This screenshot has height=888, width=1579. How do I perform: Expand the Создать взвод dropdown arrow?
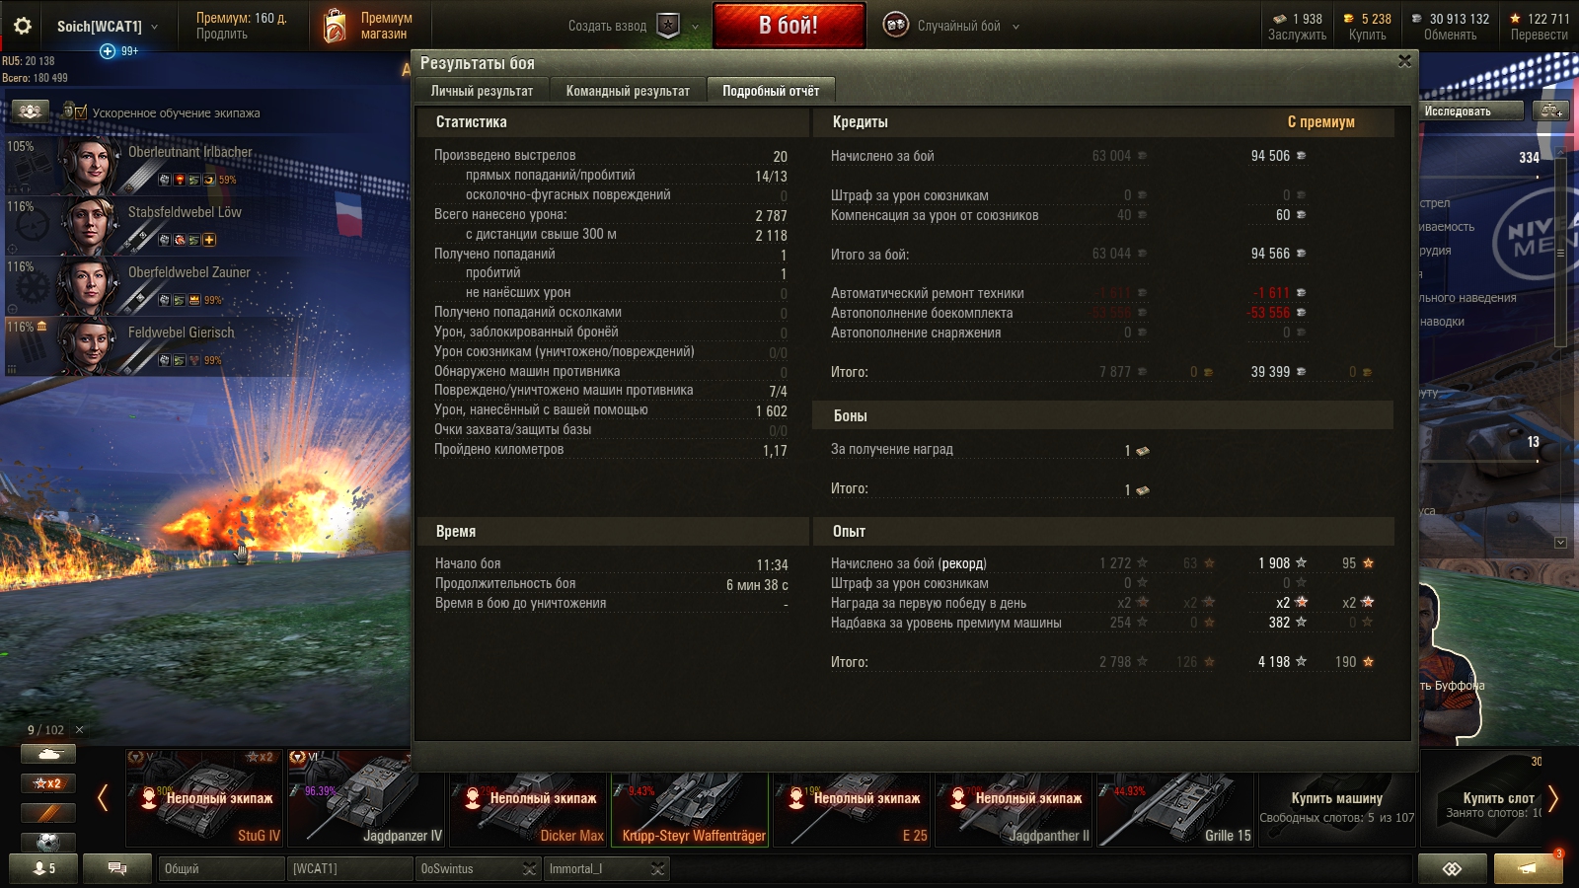[695, 27]
